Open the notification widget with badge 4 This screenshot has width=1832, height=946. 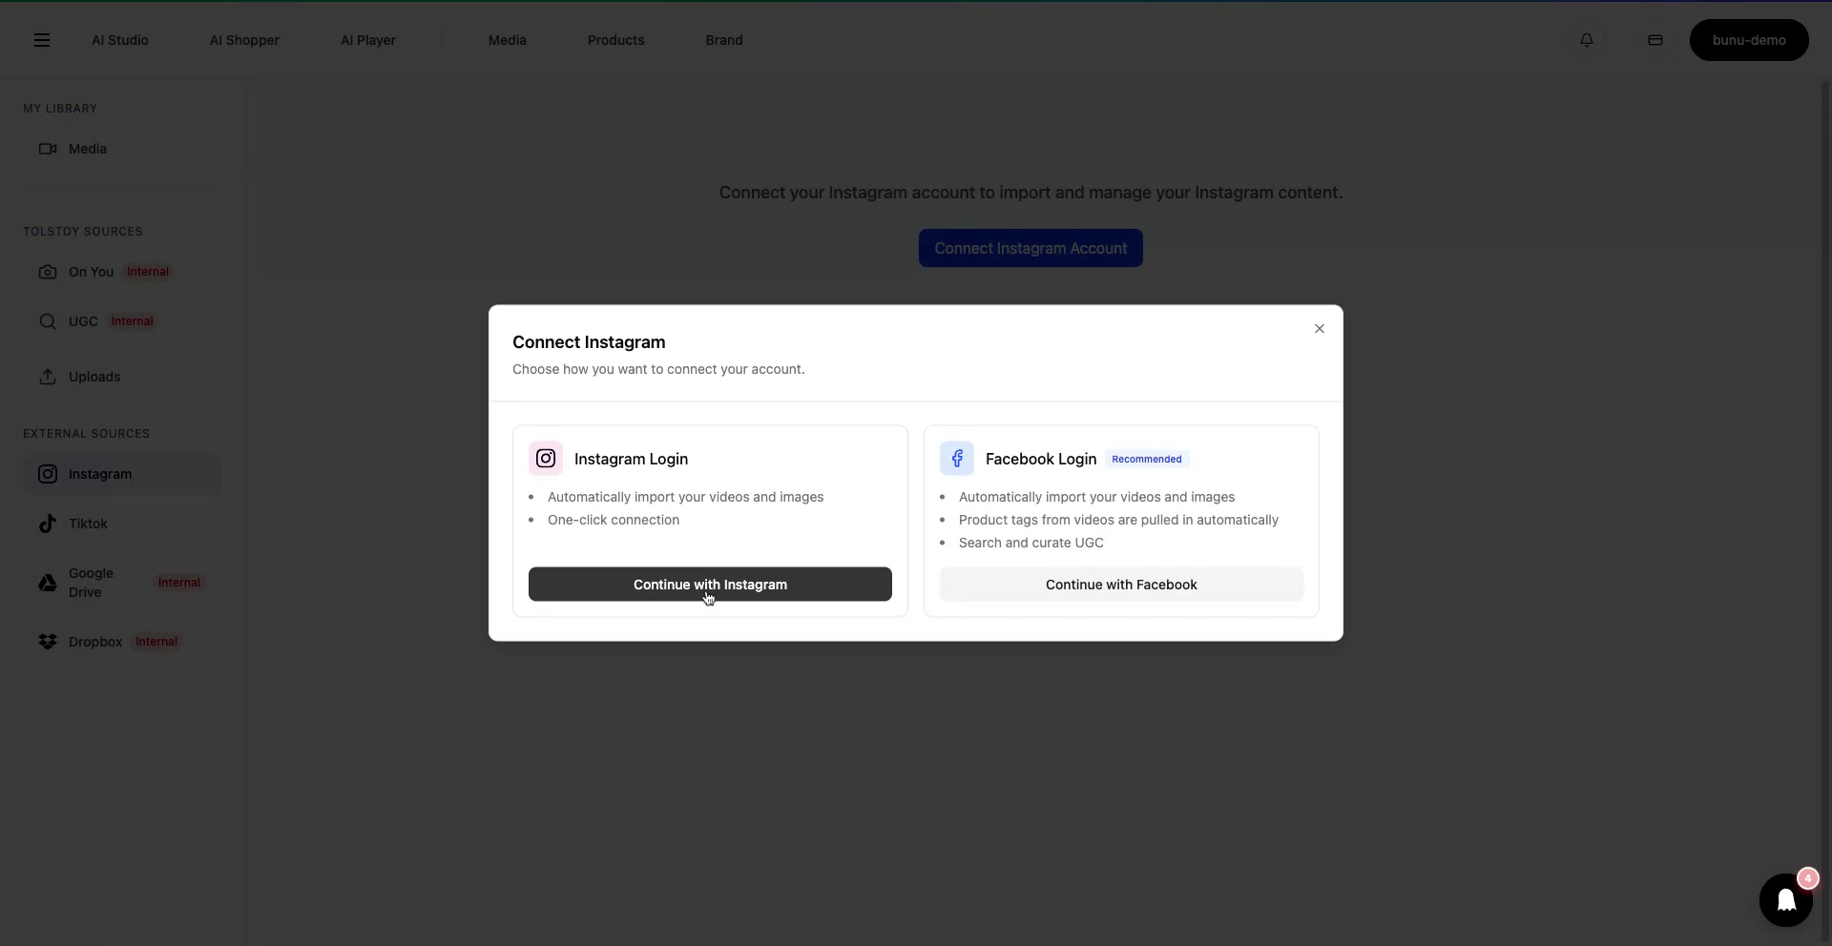[1785, 899]
